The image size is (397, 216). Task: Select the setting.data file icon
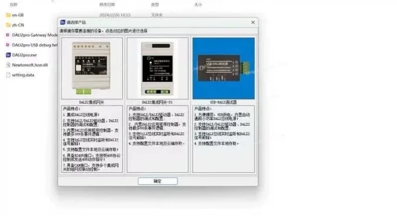[8, 74]
